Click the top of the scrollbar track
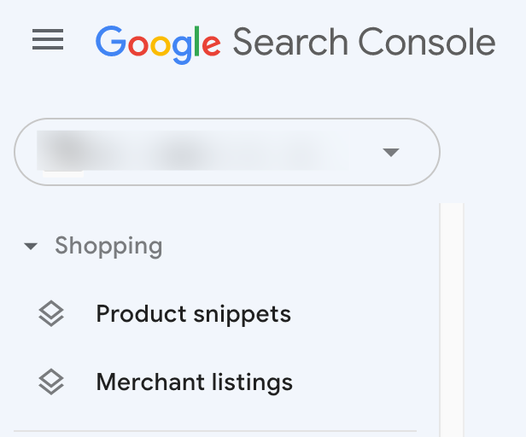Image resolution: width=526 pixels, height=437 pixels. pyautogui.click(x=452, y=210)
